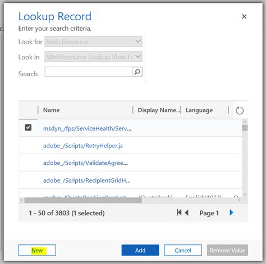Open adobe_/Scripts/RetryHelper.js link
The width and height of the screenshot is (266, 264).
click(83, 146)
